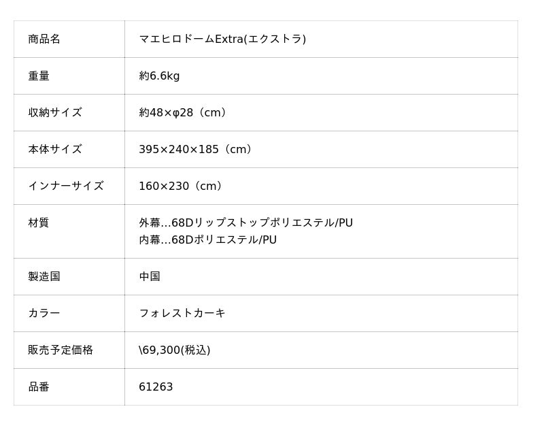Select the 61263 product number value
The width and height of the screenshot is (544, 426).
pos(156,387)
